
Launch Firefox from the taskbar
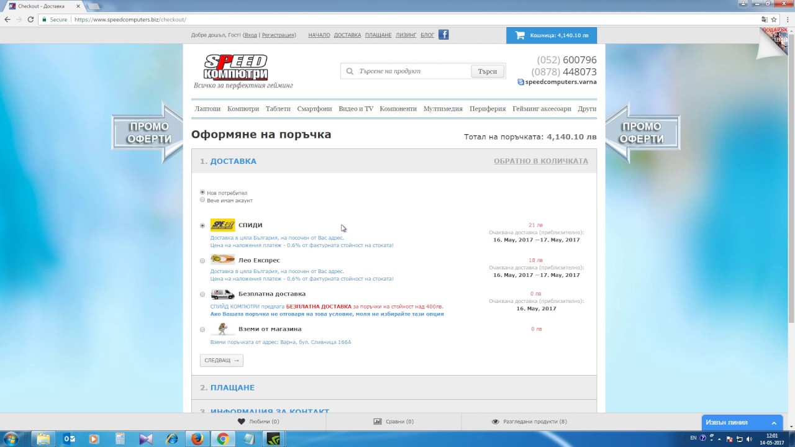tap(197, 439)
